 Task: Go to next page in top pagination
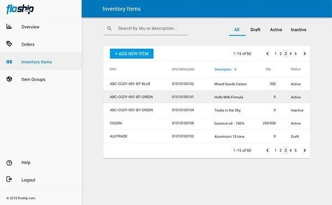tap(305, 54)
